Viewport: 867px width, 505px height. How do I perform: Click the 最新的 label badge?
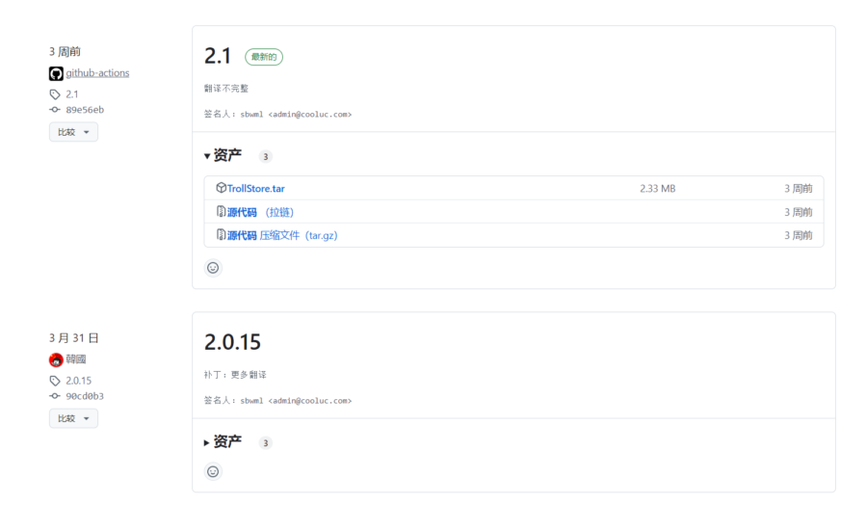(264, 57)
